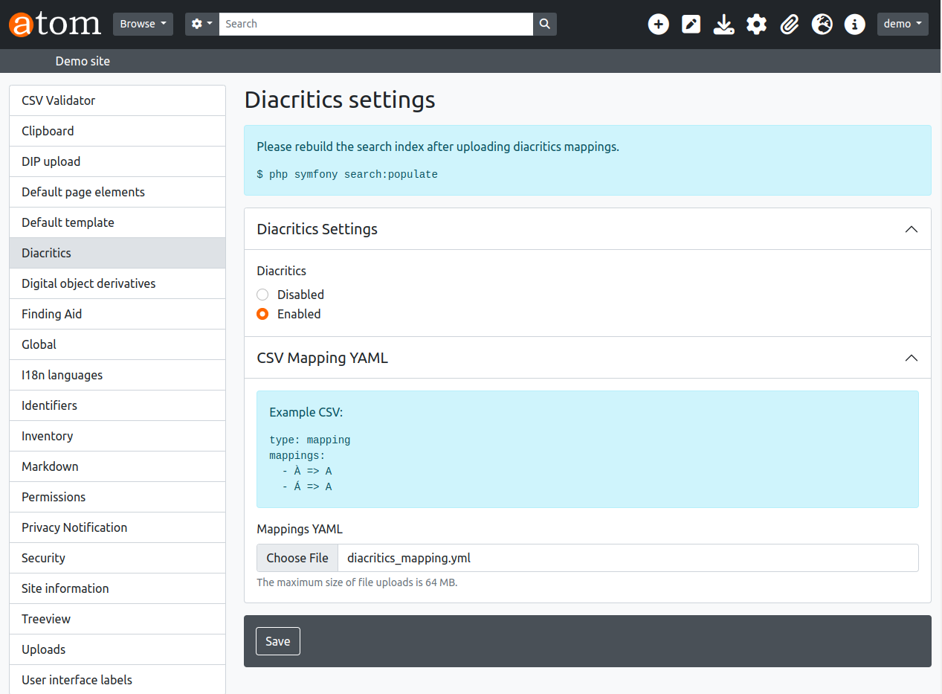Open the Manage pencil icon menu
The height and width of the screenshot is (694, 942).
691,24
